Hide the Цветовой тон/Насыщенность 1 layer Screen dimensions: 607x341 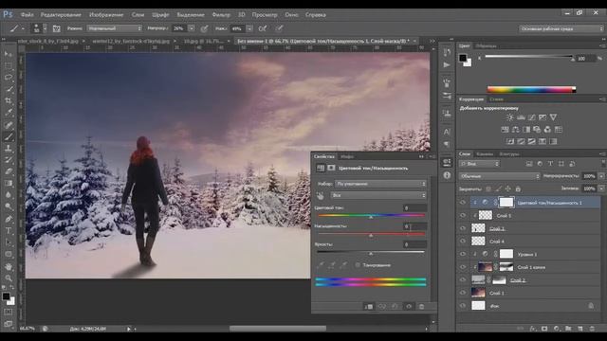point(463,202)
